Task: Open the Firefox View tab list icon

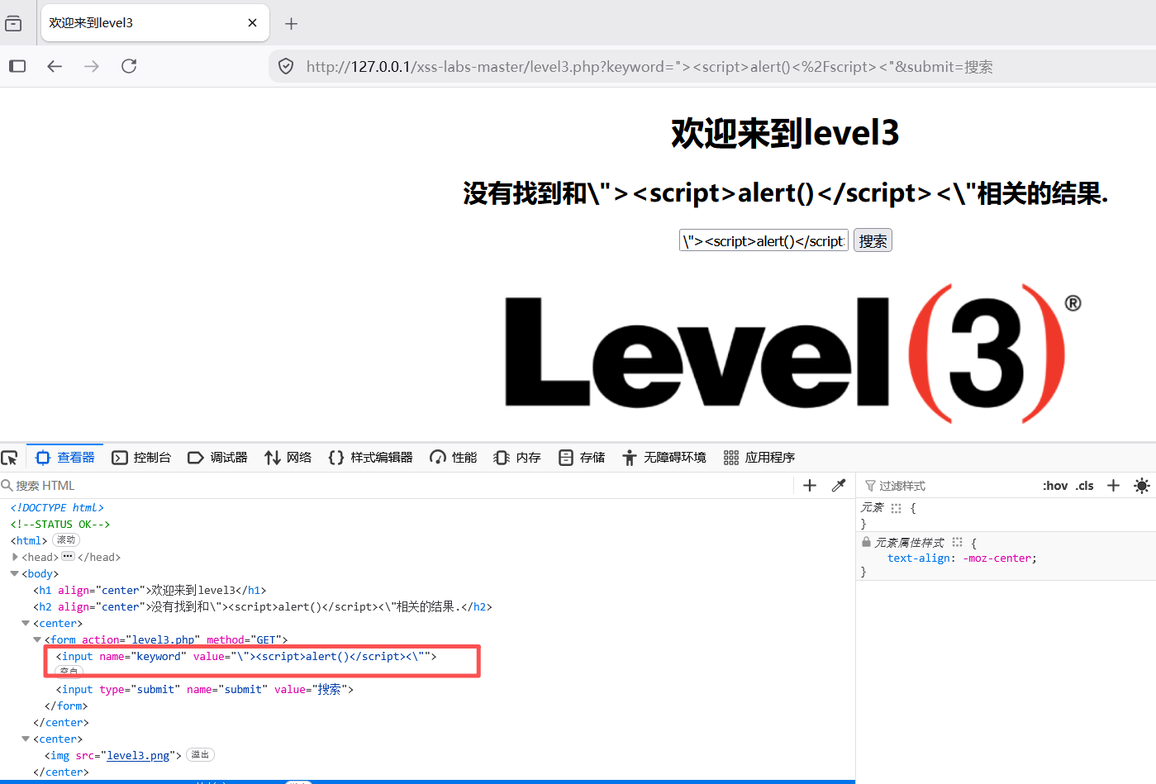Action: click(13, 23)
